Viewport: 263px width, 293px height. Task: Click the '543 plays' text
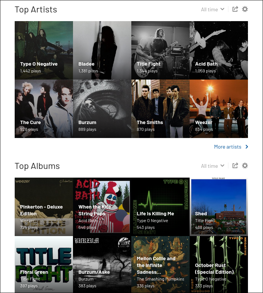pyautogui.click(x=146, y=228)
